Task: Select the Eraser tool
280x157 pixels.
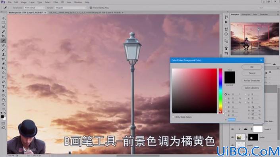Action: coord(4,63)
